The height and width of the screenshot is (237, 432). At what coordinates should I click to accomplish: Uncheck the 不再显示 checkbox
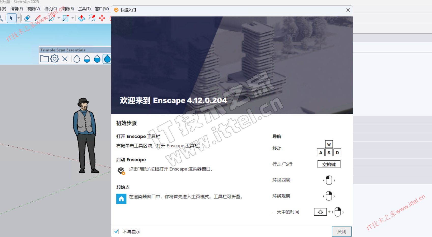tap(116, 231)
